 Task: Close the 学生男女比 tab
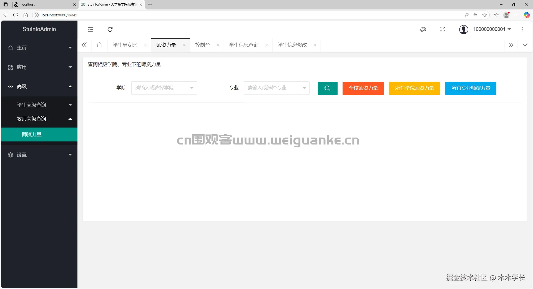[x=145, y=45]
